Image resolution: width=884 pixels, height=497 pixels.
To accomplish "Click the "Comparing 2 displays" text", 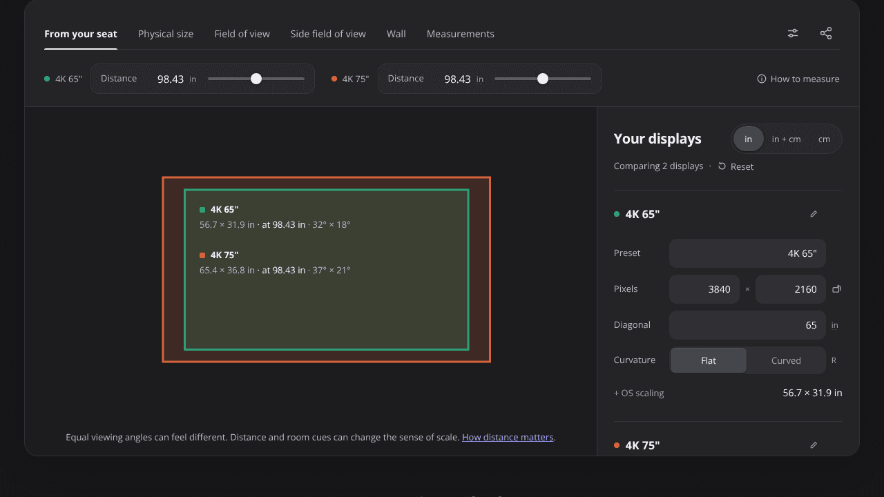I will (x=658, y=166).
